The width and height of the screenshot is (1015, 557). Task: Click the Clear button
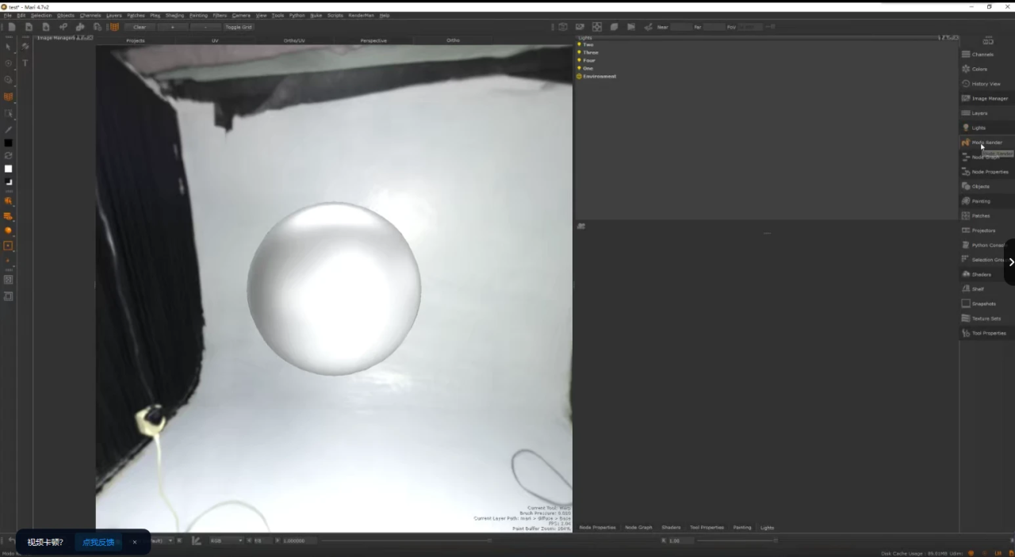[x=140, y=27]
